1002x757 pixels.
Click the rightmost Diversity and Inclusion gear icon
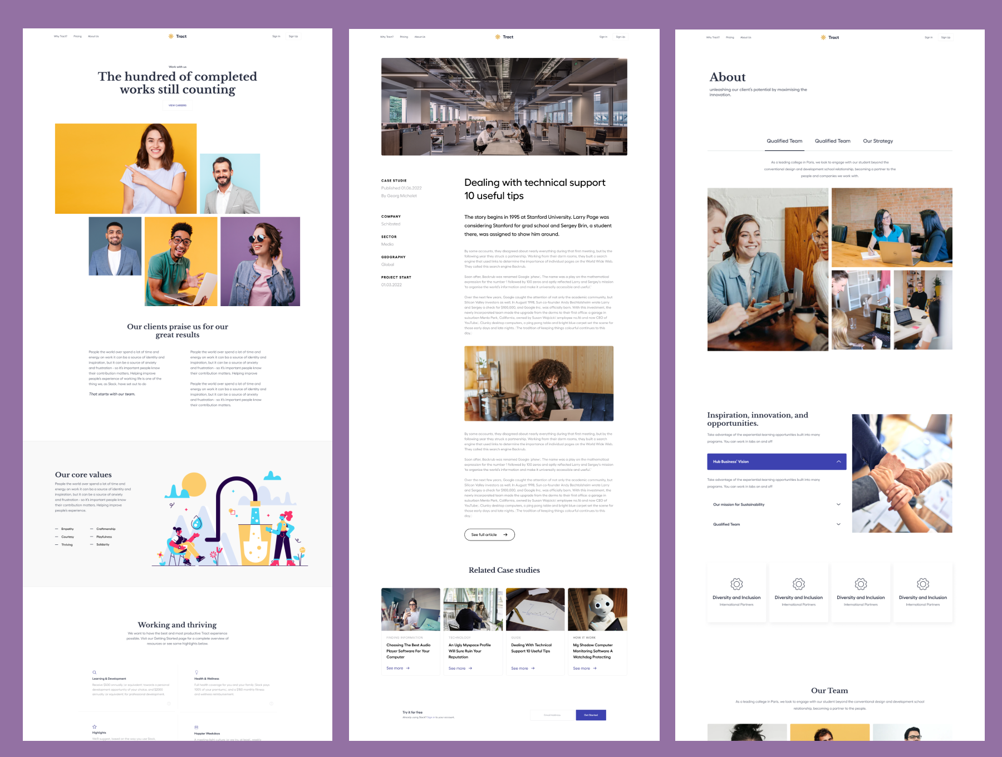[x=923, y=584]
